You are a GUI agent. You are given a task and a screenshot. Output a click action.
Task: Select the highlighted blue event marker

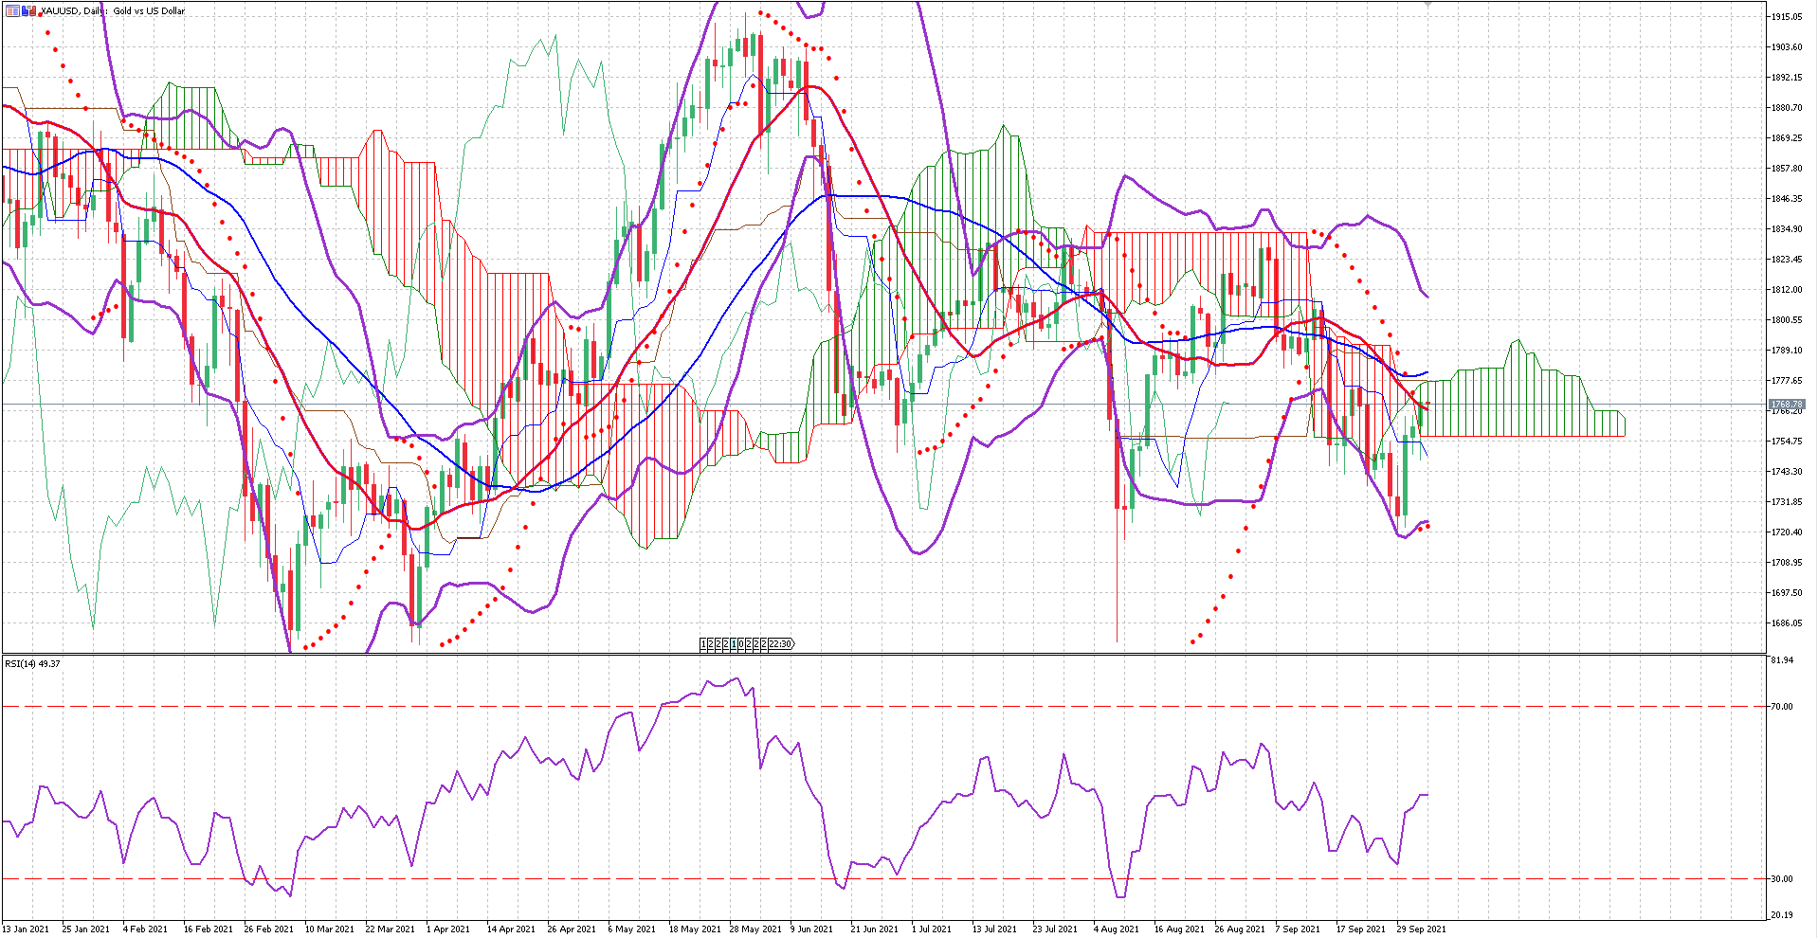[x=734, y=644]
